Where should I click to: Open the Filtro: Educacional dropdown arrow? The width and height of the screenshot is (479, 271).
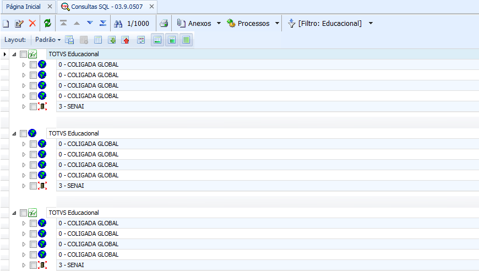point(371,23)
